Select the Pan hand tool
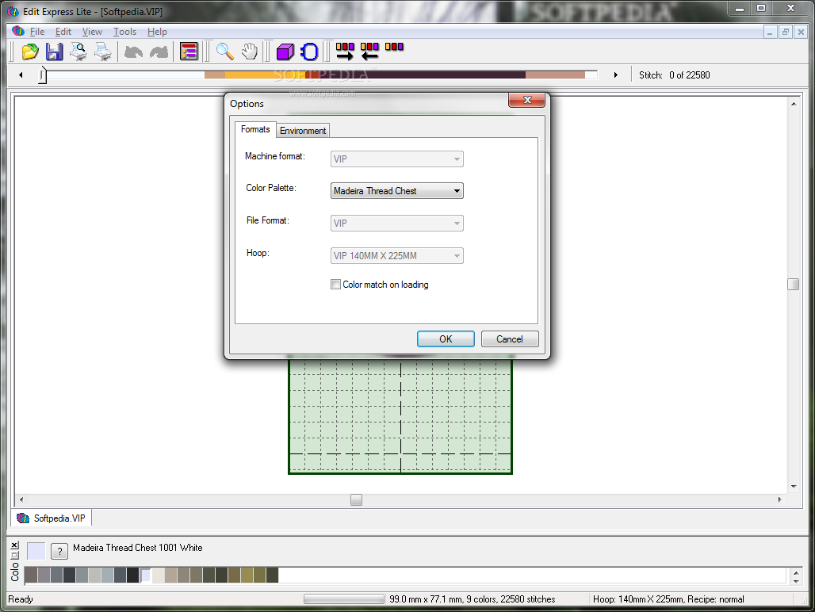 tap(250, 52)
